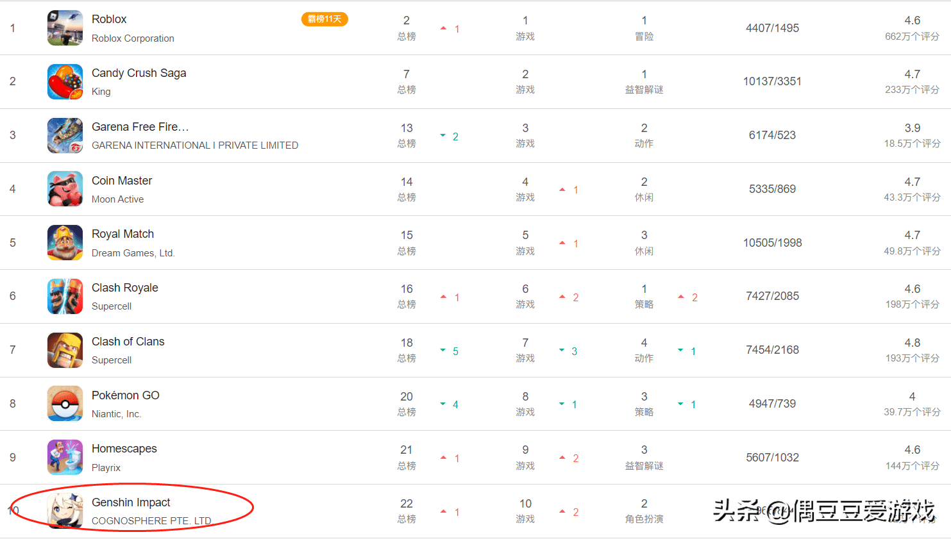The width and height of the screenshot is (951, 539).
Task: Open the Candy Crush Saga app icon
Action: [x=65, y=81]
